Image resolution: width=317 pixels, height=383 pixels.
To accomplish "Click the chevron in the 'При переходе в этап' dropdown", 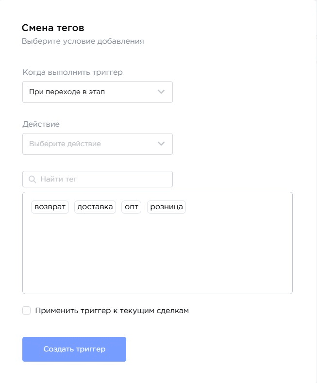I will pyautogui.click(x=161, y=92).
